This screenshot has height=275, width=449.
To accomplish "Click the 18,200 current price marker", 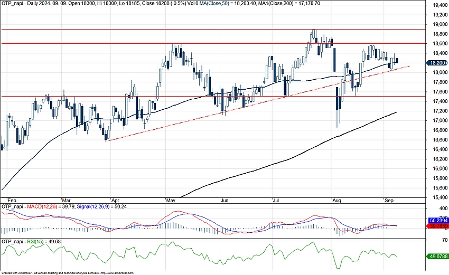I will click(437, 63).
